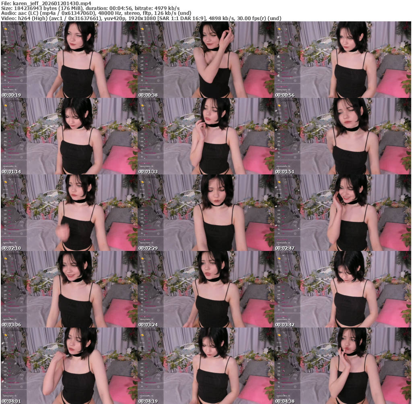Choose the frame thumbnail stamped 00:03:24

point(206,289)
